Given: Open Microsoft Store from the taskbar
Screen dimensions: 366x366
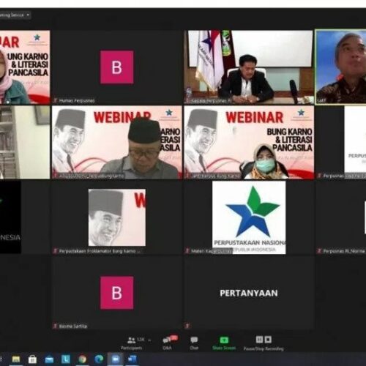Looking at the screenshot, I should pyautogui.click(x=32, y=359).
